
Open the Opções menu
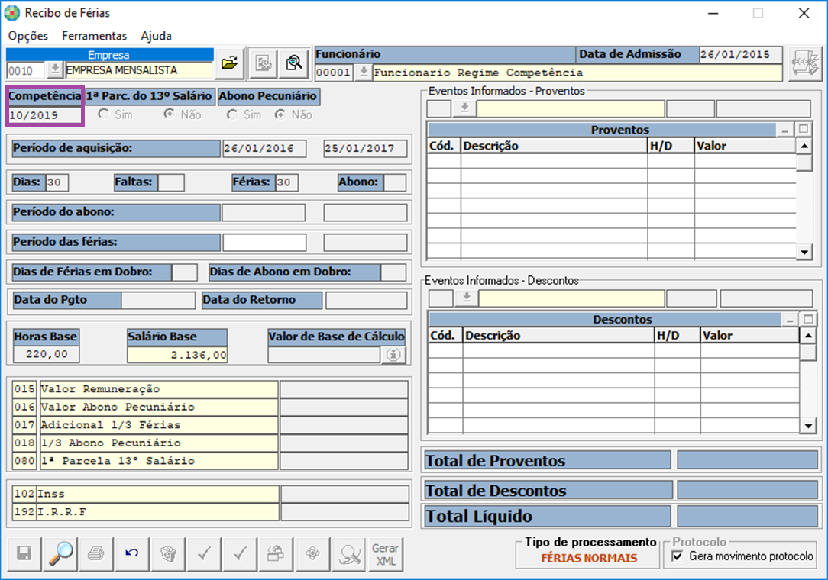(28, 36)
